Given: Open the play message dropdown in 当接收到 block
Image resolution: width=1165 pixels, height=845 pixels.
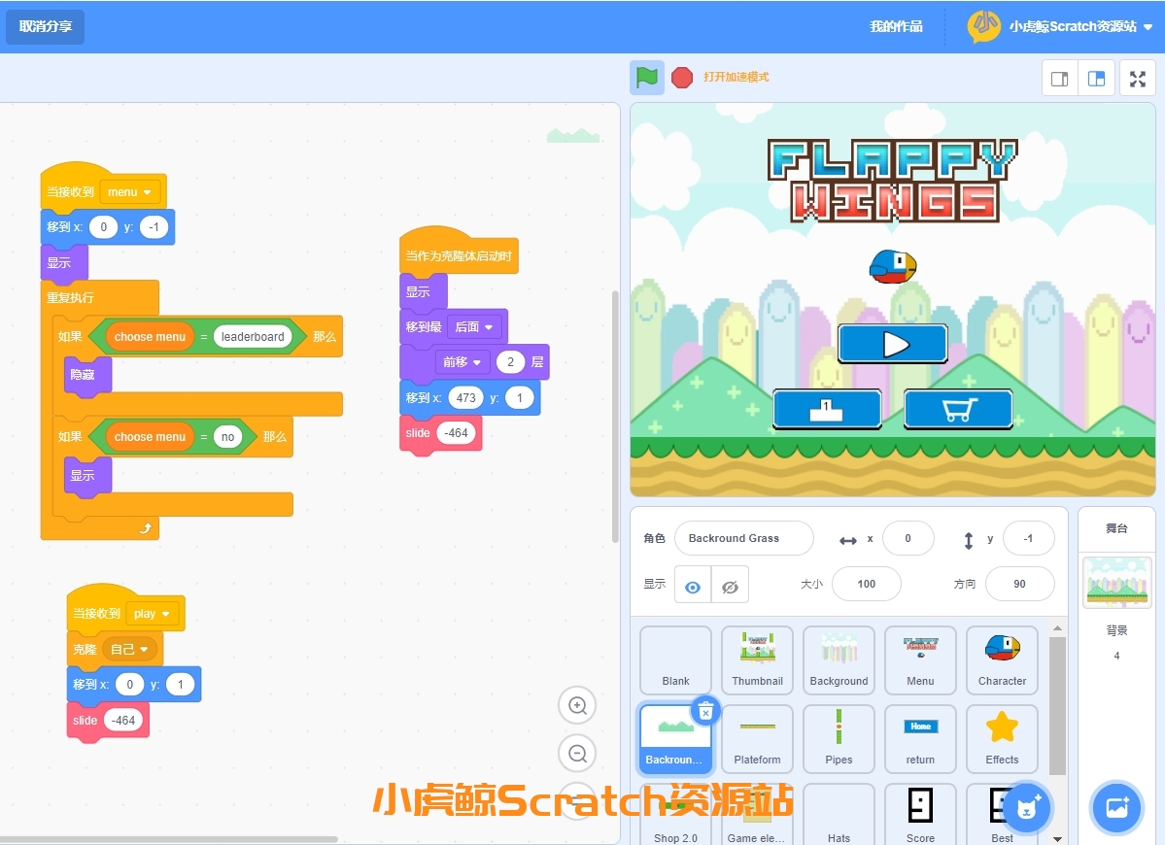Looking at the screenshot, I should pos(152,614).
